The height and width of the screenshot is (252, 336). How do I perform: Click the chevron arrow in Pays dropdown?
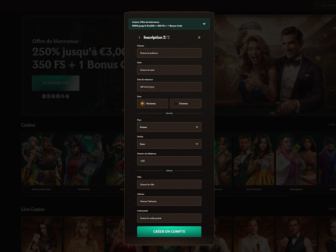[197, 127]
